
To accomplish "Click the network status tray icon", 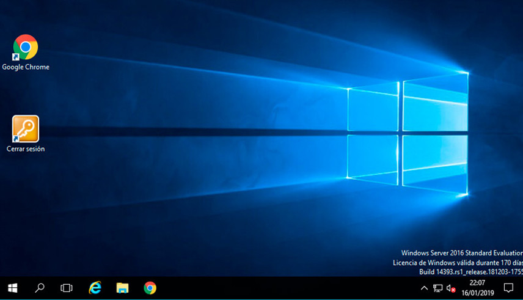I will (x=438, y=288).
